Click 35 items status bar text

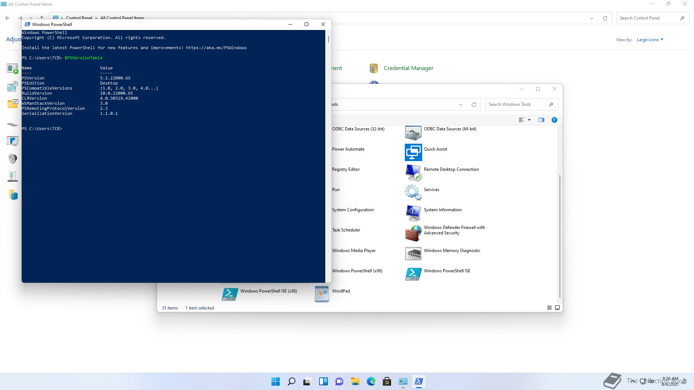(x=170, y=308)
